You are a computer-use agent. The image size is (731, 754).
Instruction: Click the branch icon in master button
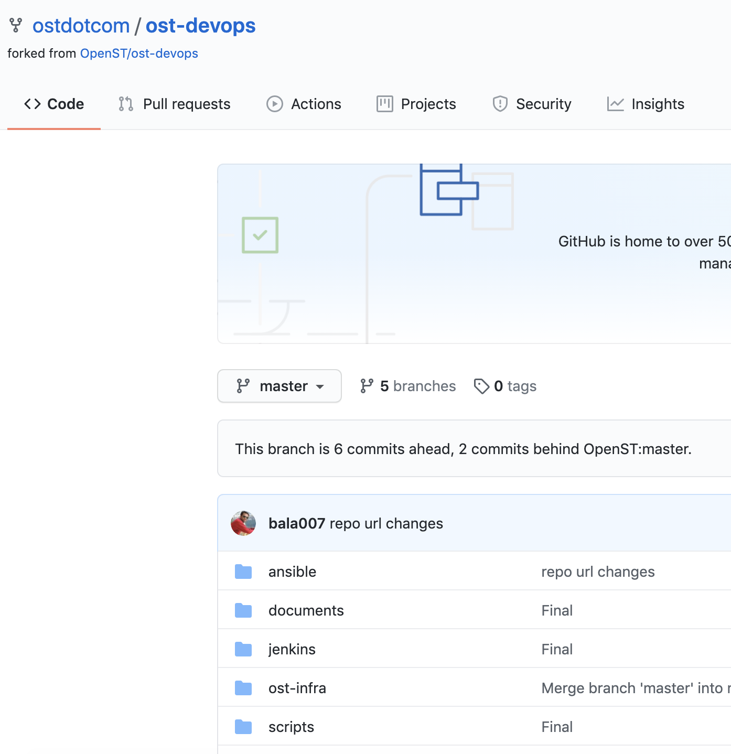coord(243,386)
